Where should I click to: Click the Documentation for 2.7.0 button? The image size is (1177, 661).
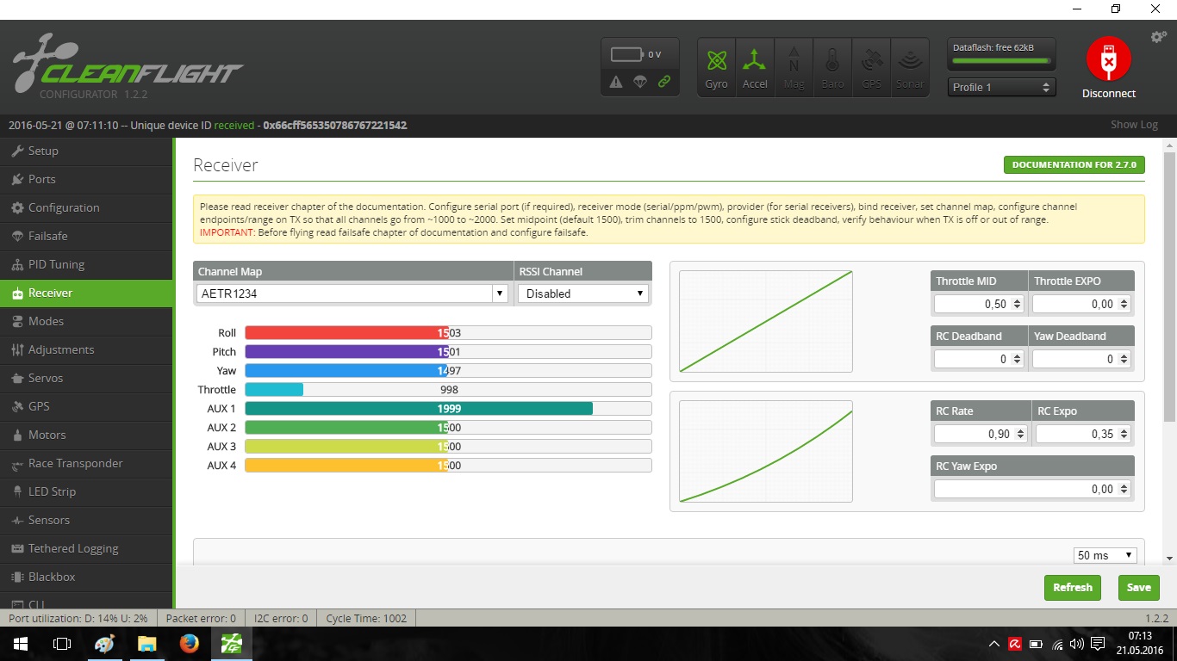1074,164
